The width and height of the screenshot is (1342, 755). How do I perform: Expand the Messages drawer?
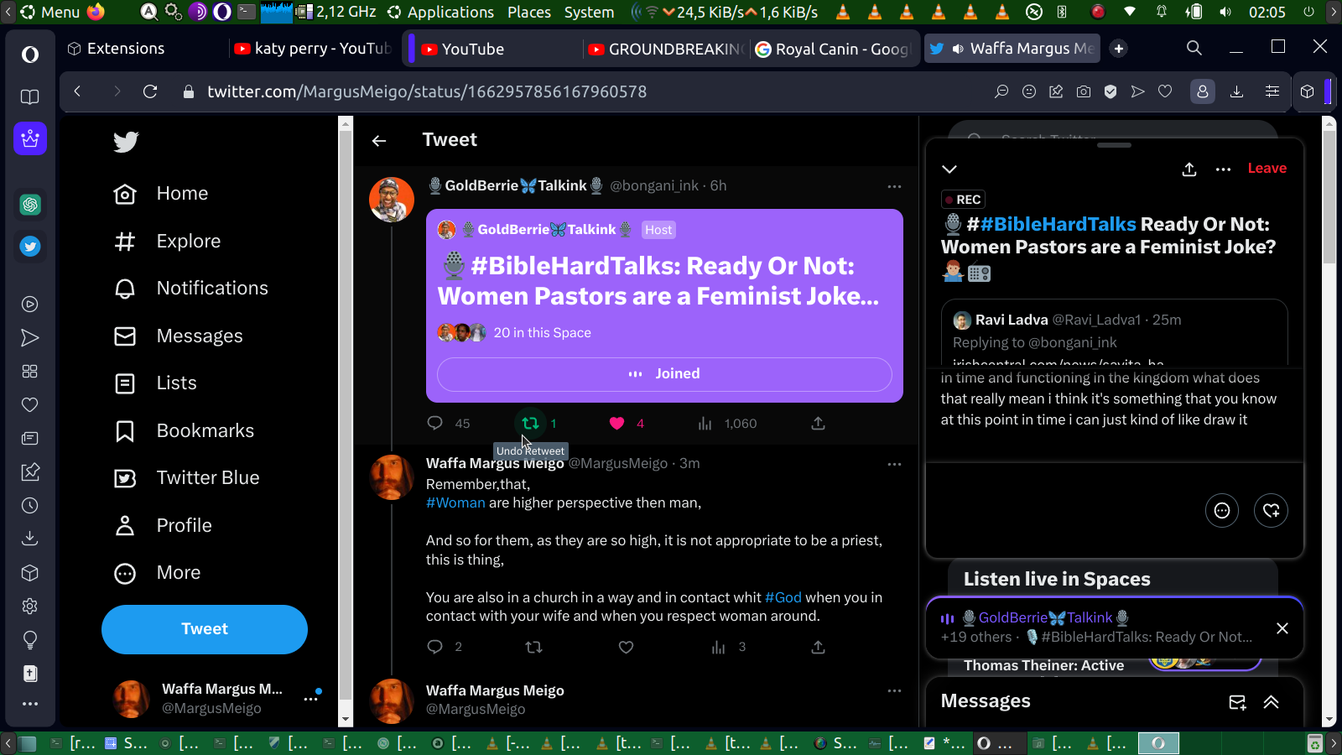[1272, 702]
